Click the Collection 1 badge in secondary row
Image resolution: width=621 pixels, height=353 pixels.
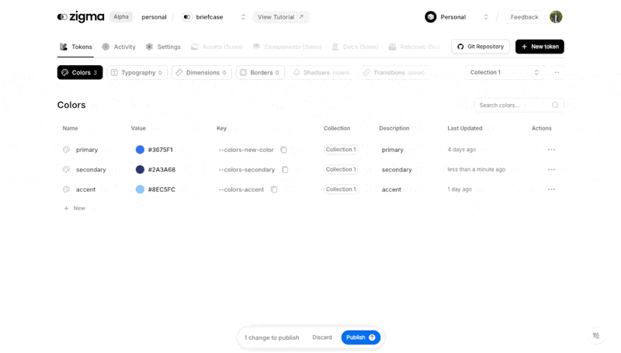341,169
